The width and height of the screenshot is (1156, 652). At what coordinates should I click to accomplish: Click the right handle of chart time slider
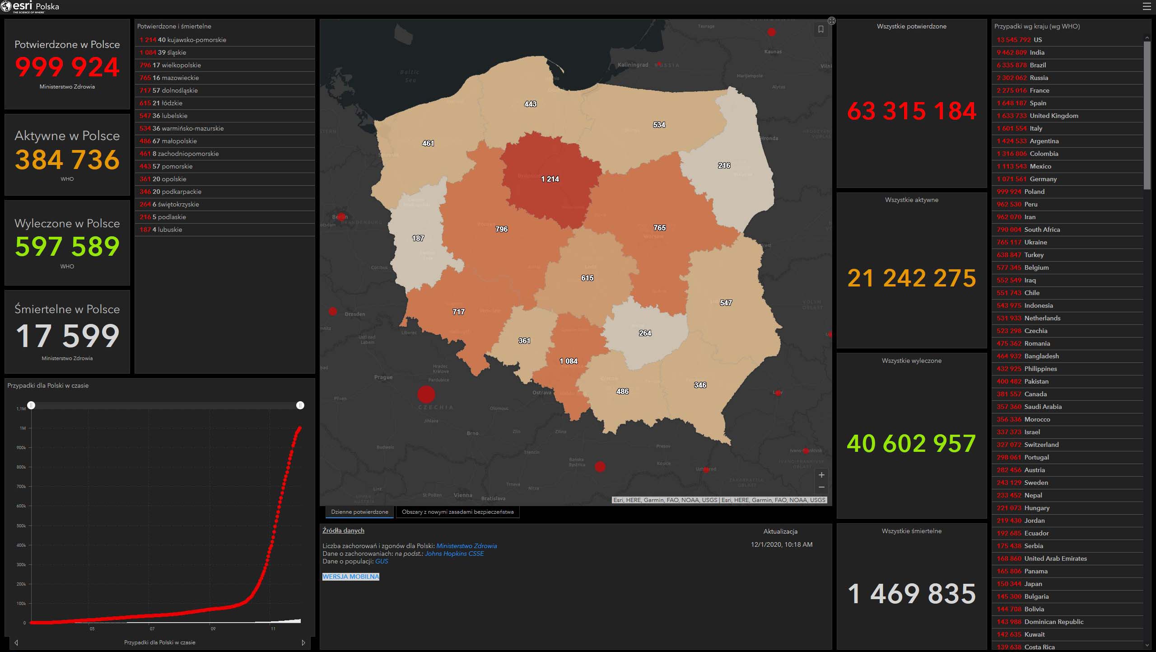click(x=300, y=405)
